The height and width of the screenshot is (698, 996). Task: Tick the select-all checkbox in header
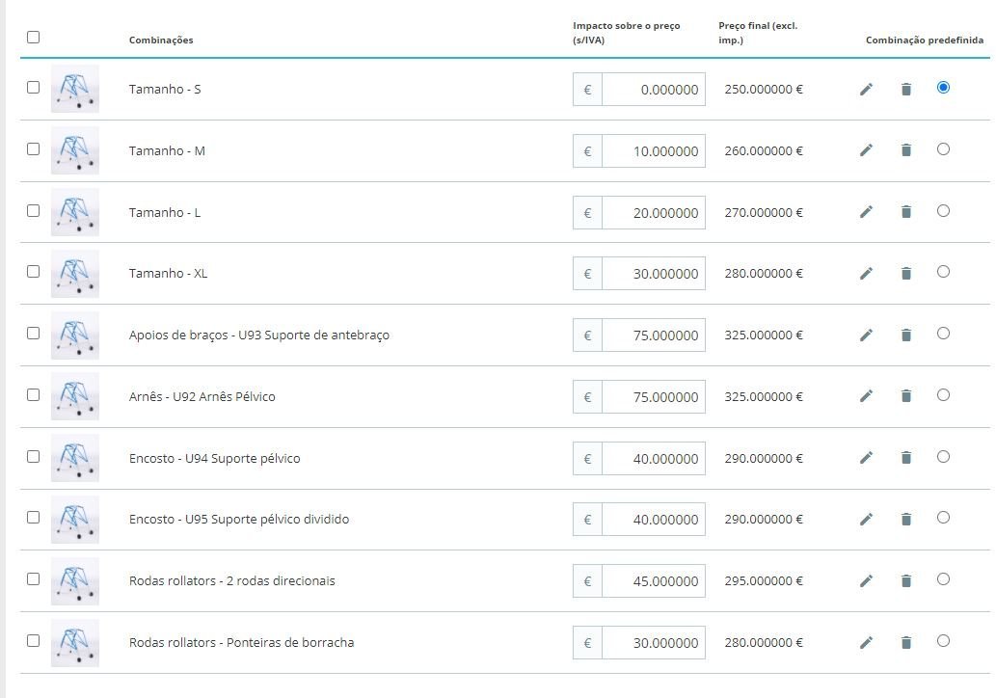33,37
